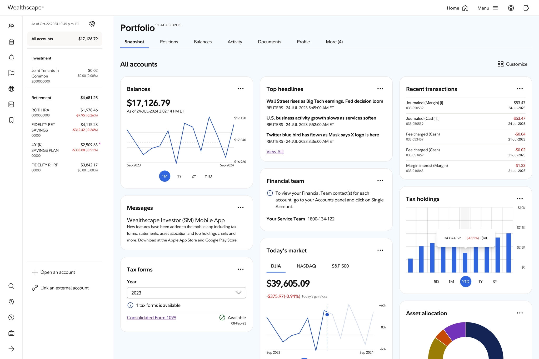Select YTD range on Balances chart

pos(208,176)
